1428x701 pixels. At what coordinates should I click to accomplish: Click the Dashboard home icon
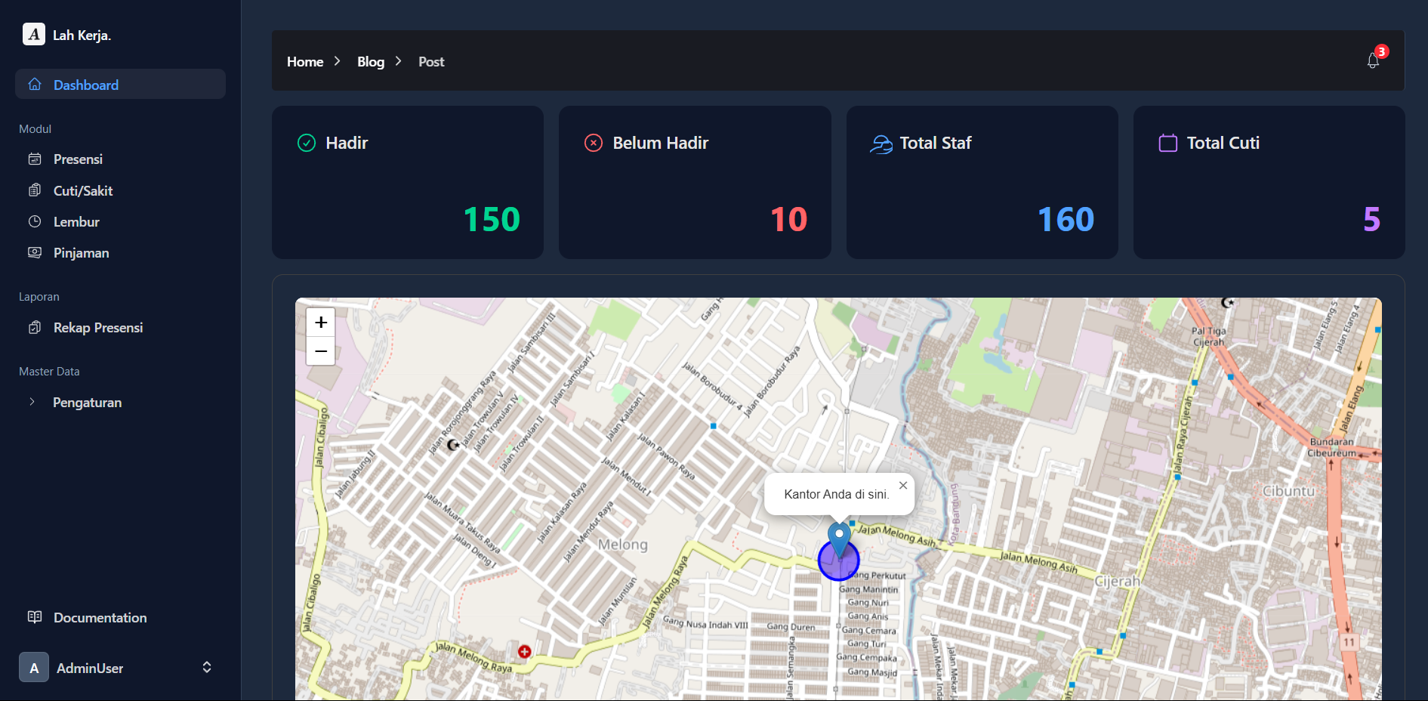35,84
